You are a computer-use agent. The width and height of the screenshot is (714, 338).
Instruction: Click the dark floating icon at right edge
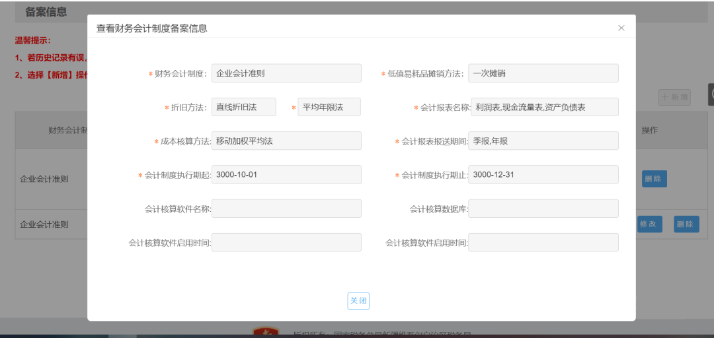pyautogui.click(x=711, y=94)
